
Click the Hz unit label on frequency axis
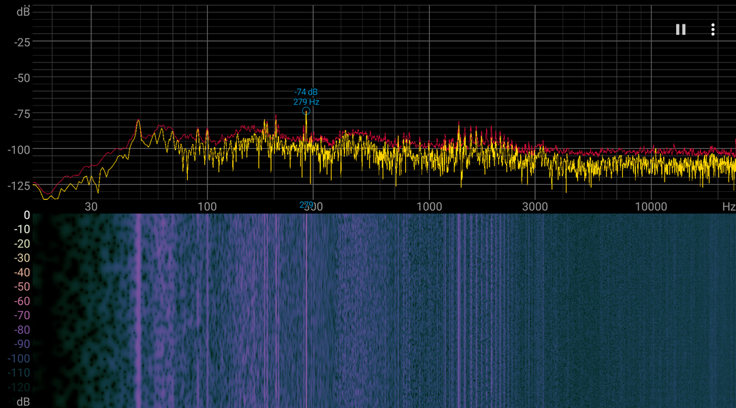tap(729, 207)
